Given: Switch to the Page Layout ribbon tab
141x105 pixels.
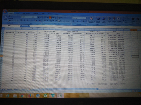Looking at the screenshot, I should (x=26, y=13).
